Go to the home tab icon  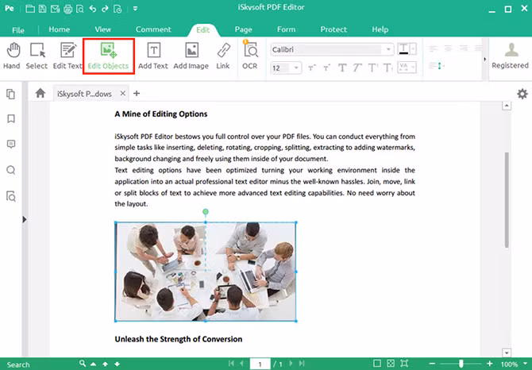40,93
